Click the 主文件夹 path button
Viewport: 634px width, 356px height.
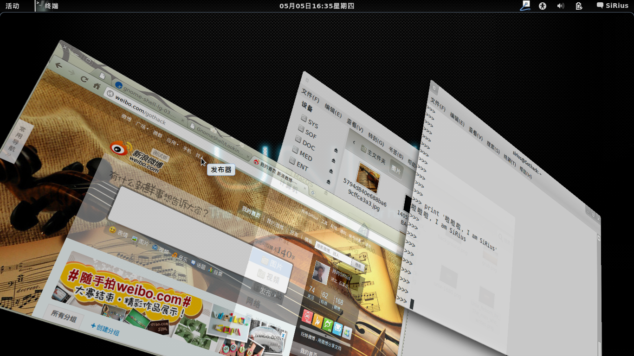(374, 155)
